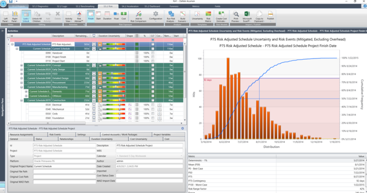The height and width of the screenshot is (193, 367).
Task: Toggle CLT checkbox for FEED row
Action: pyautogui.click(x=152, y=74)
